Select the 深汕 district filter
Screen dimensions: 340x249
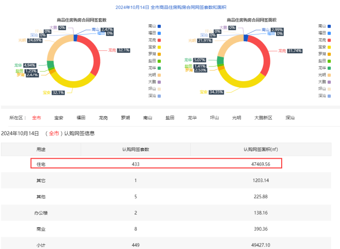[290, 118]
